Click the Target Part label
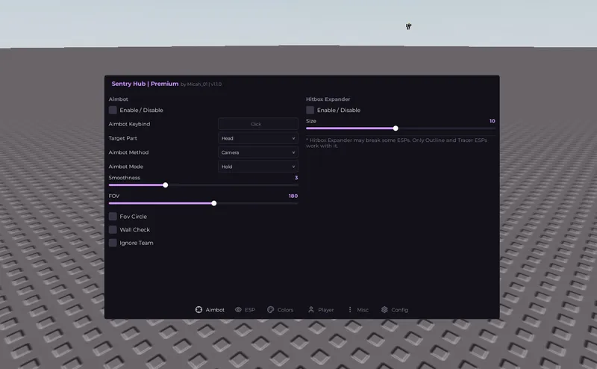This screenshot has height=369, width=597. click(x=122, y=138)
